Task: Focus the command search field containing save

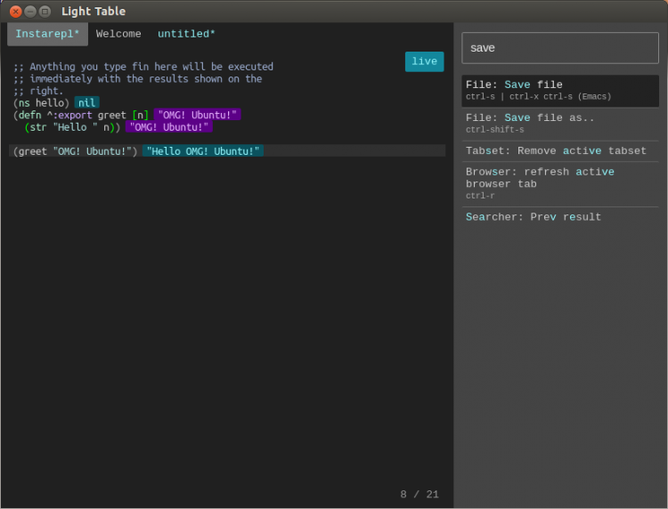Action: [560, 48]
